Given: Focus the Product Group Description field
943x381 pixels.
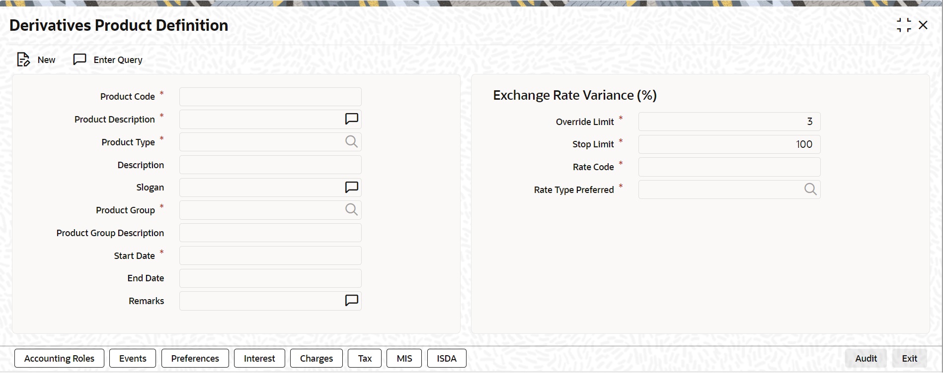Looking at the screenshot, I should (270, 233).
